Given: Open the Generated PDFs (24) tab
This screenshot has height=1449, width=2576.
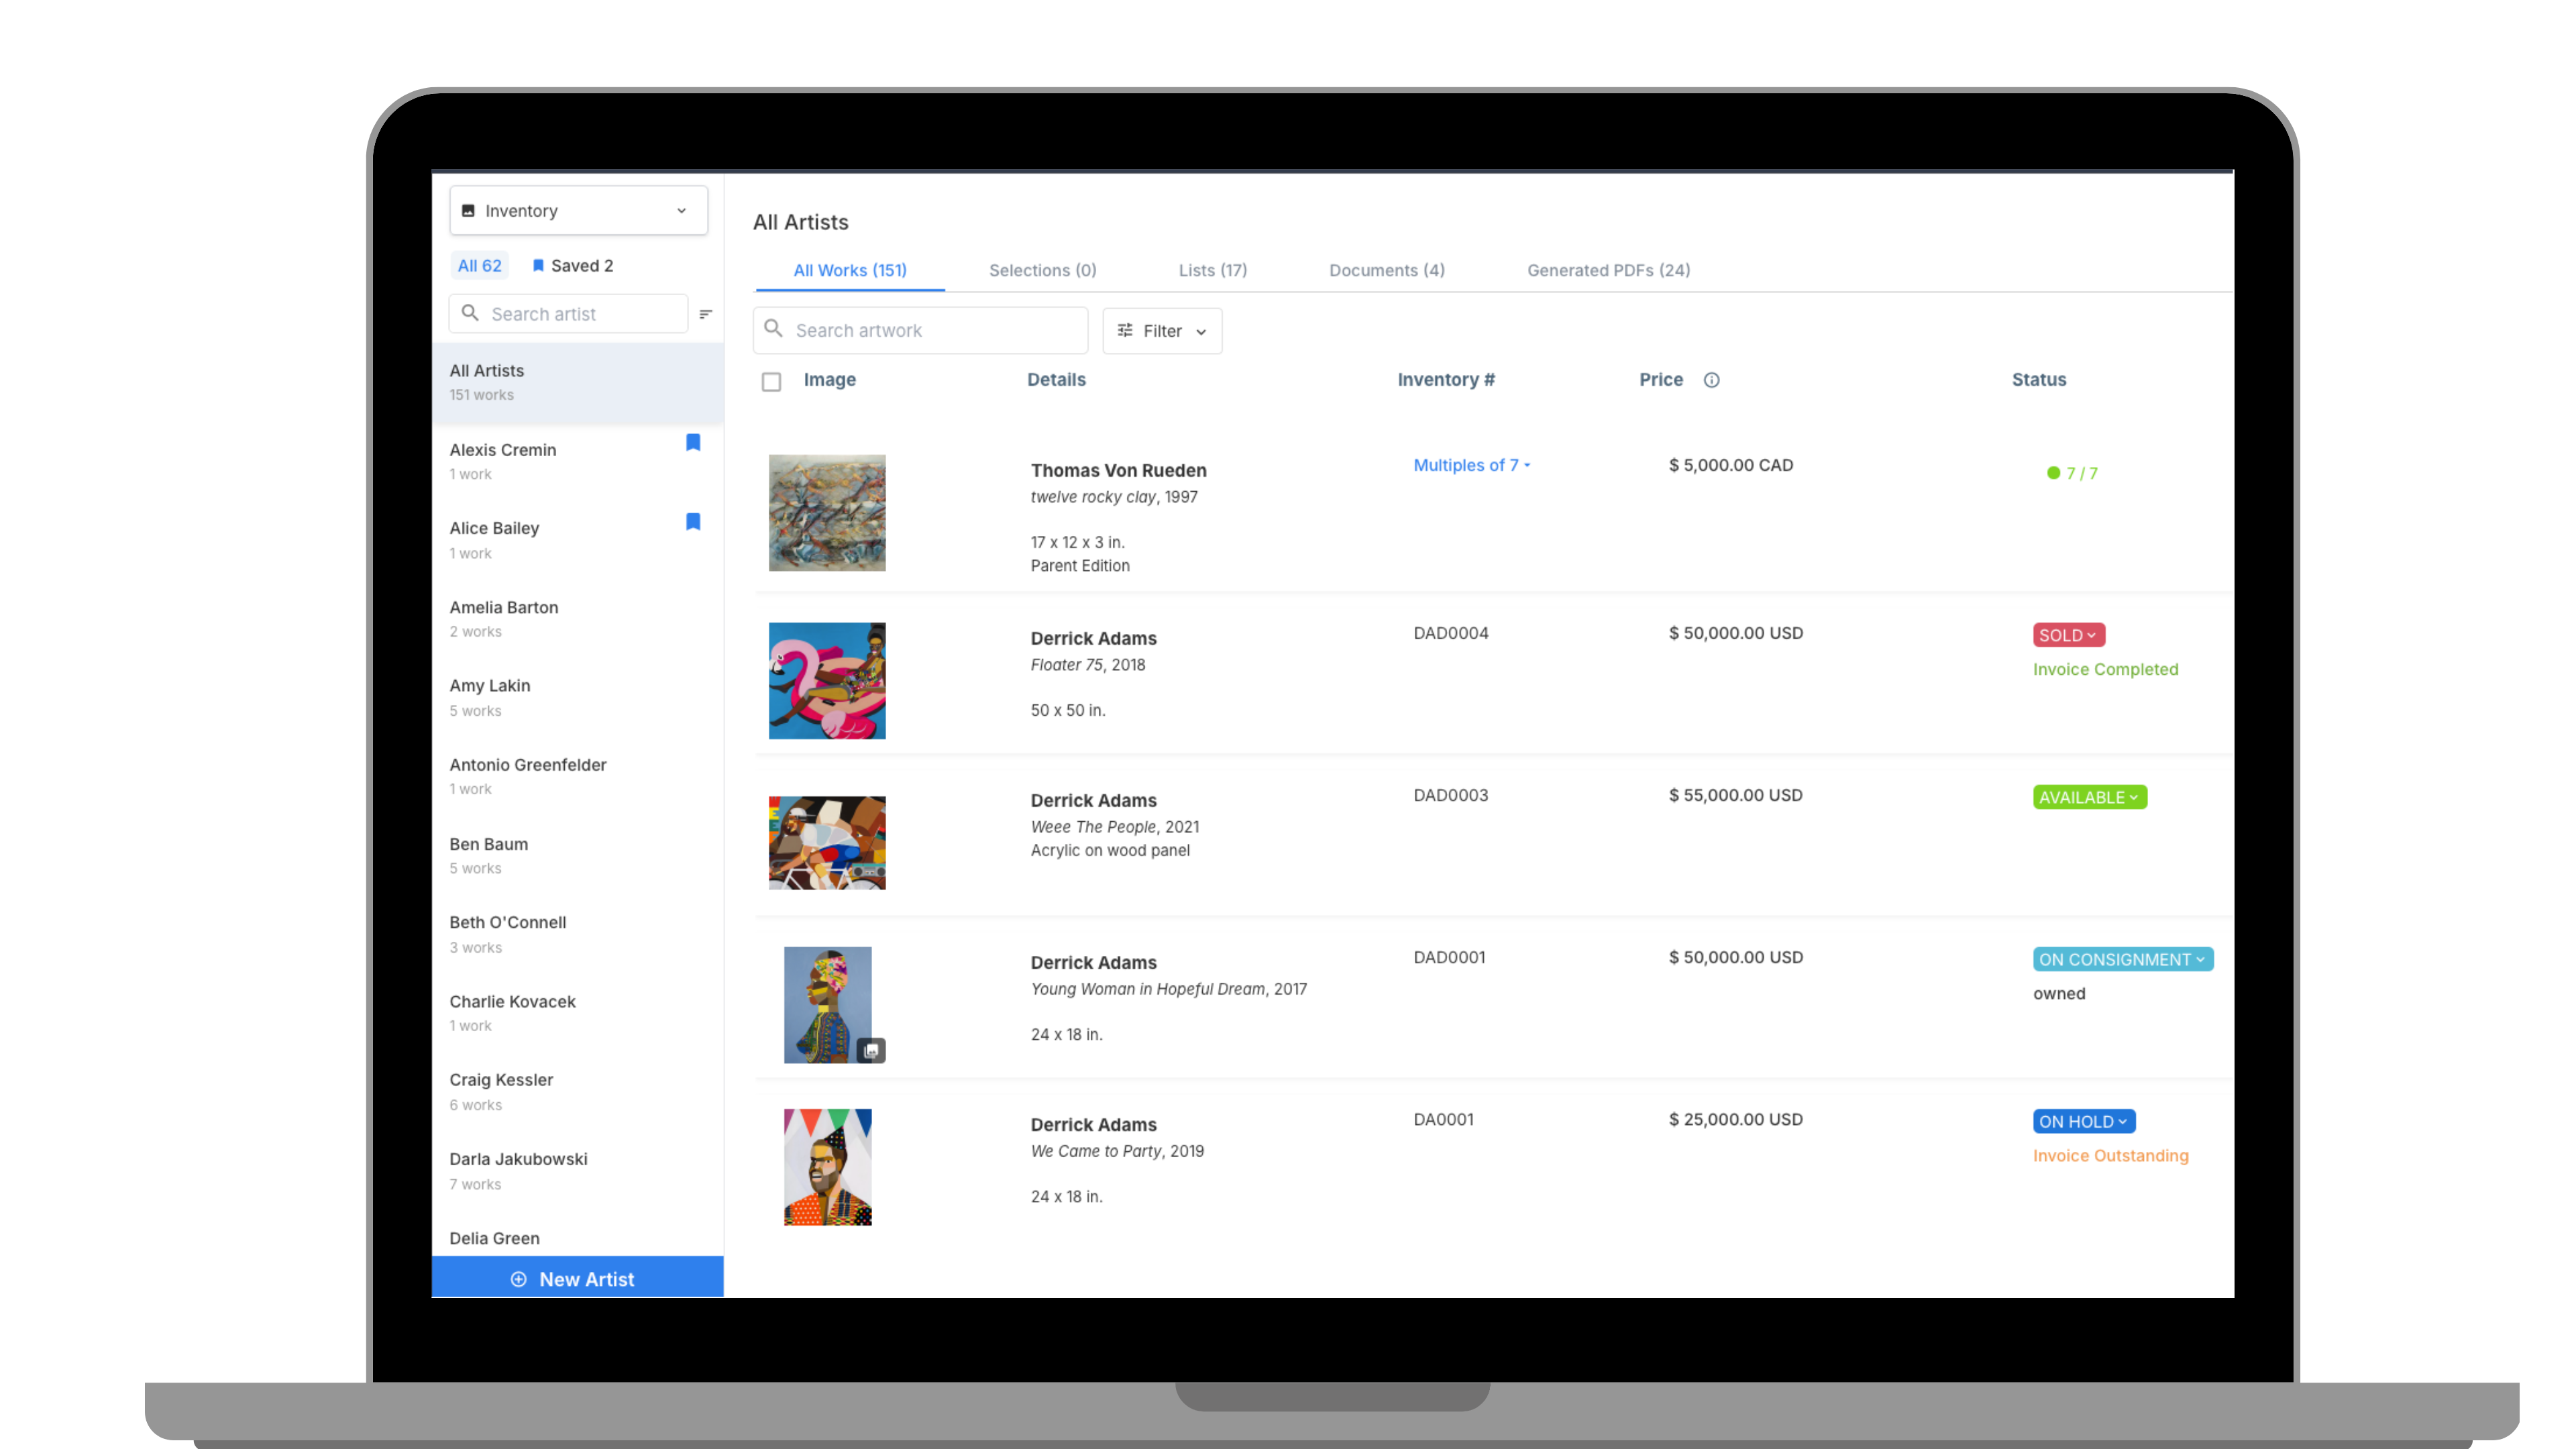Looking at the screenshot, I should [x=1608, y=270].
